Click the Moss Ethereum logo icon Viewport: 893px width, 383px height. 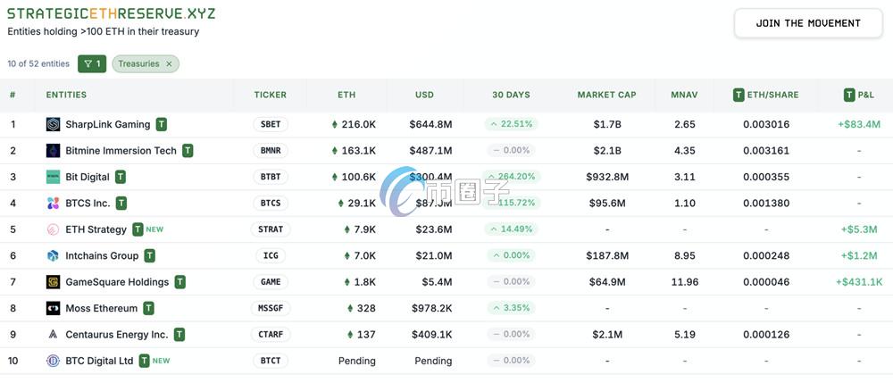pyautogui.click(x=53, y=309)
